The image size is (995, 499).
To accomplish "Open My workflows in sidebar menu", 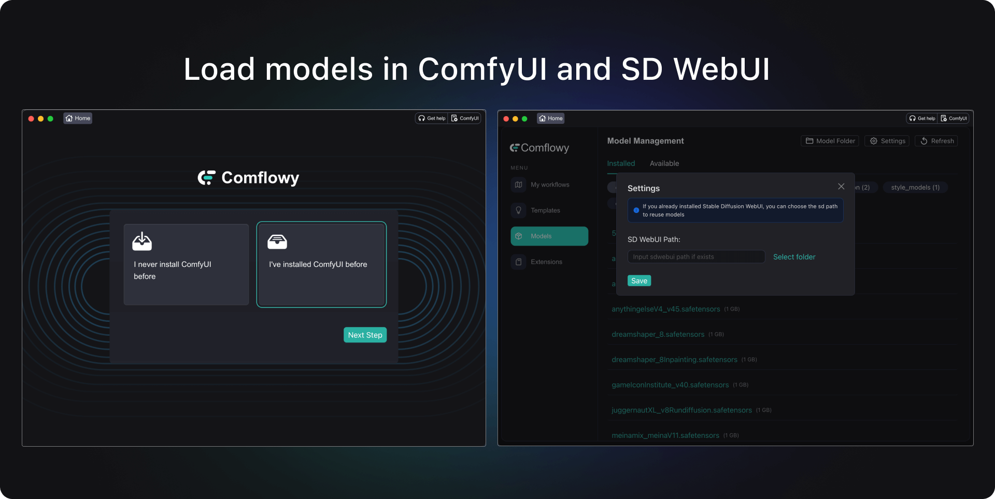I will point(549,185).
